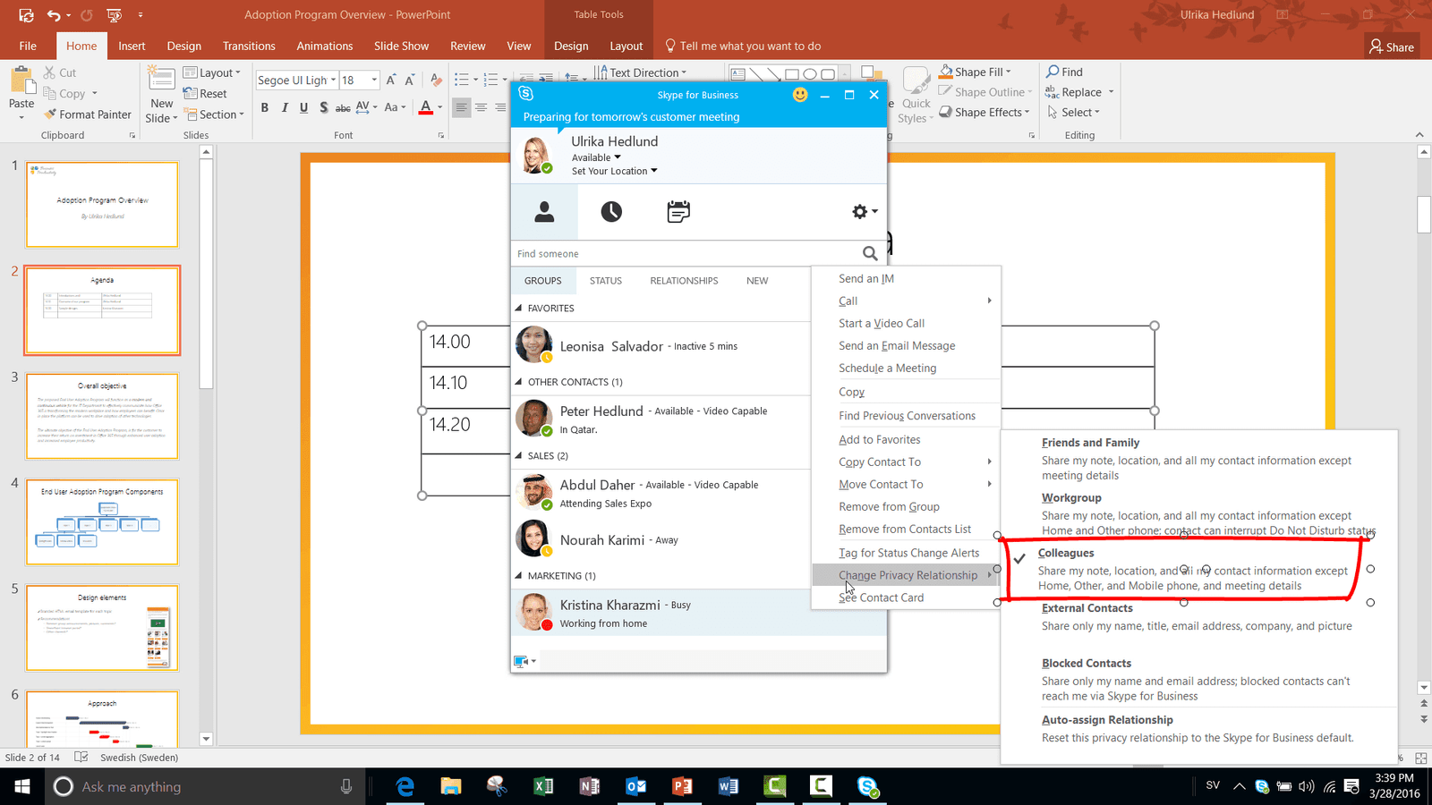Open Excel from the taskbar
The image size is (1432, 805).
point(543,786)
